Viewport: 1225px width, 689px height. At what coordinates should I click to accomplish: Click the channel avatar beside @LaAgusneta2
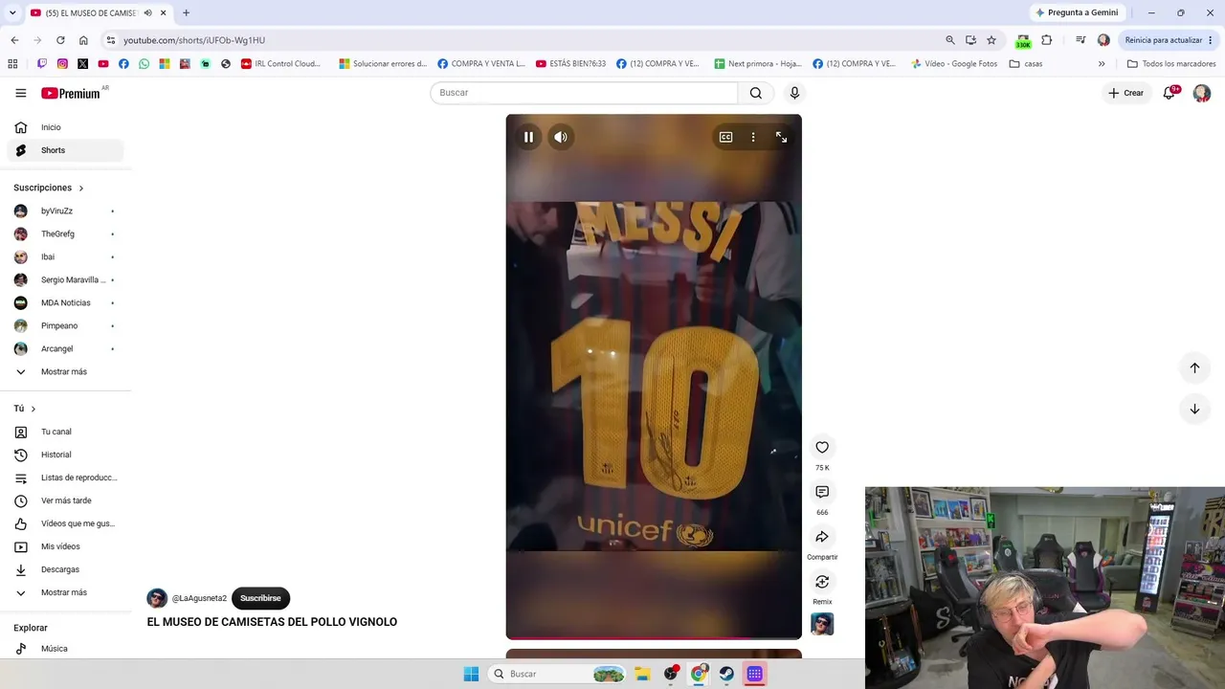click(157, 598)
